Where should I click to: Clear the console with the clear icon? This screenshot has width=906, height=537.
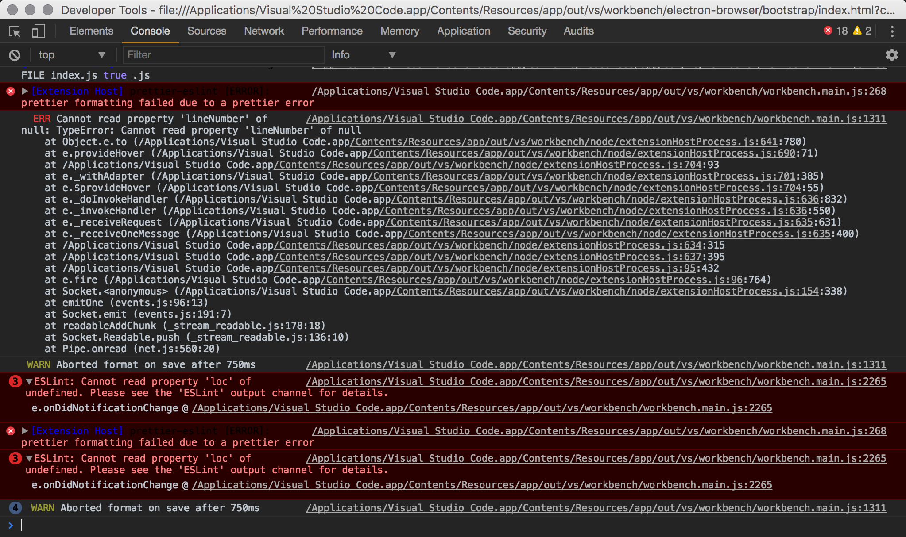(15, 54)
